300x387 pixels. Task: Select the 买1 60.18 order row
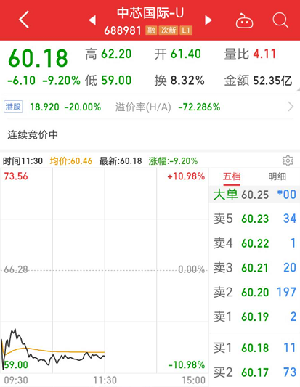click(x=254, y=348)
